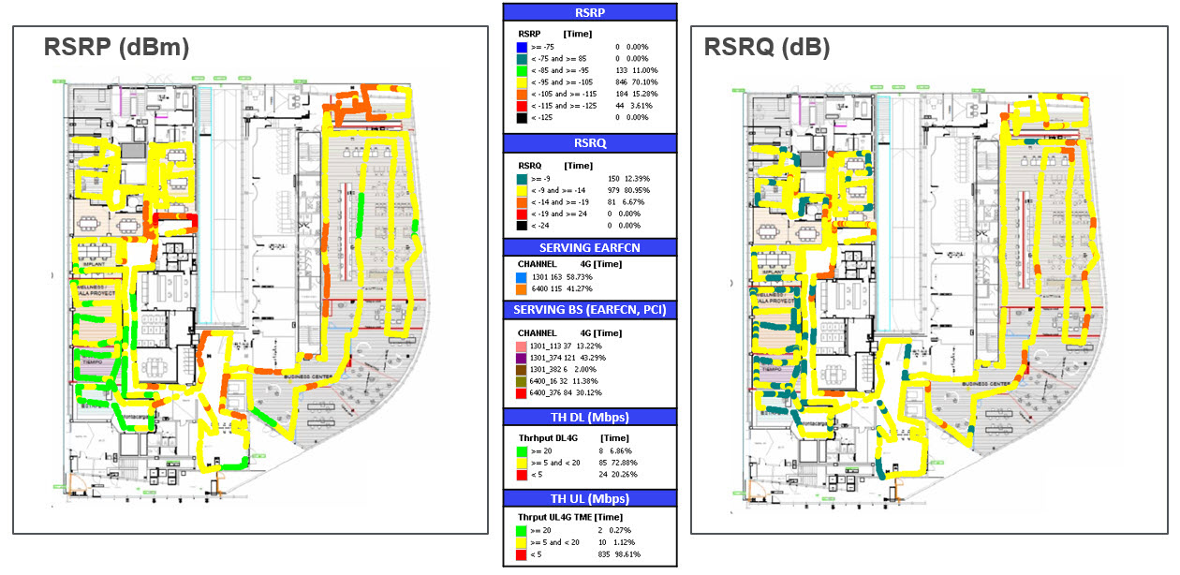The height and width of the screenshot is (575, 1180).
Task: Select the SERVING EARFCN section header
Action: click(589, 247)
